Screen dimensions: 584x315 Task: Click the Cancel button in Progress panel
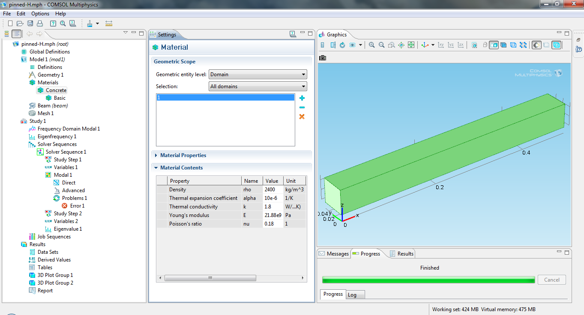(x=551, y=280)
